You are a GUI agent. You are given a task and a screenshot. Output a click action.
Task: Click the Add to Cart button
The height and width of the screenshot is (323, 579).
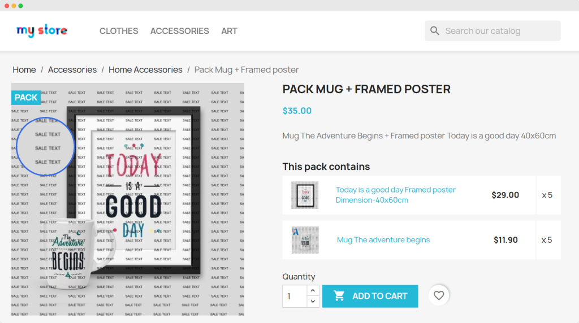pyautogui.click(x=370, y=296)
